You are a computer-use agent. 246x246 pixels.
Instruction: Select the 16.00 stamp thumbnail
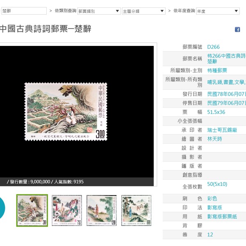click(x=137, y=210)
